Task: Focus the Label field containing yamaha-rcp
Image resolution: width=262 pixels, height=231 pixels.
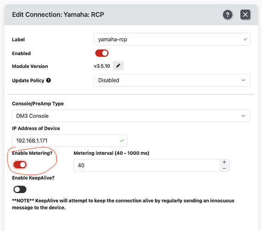Action: click(172, 39)
